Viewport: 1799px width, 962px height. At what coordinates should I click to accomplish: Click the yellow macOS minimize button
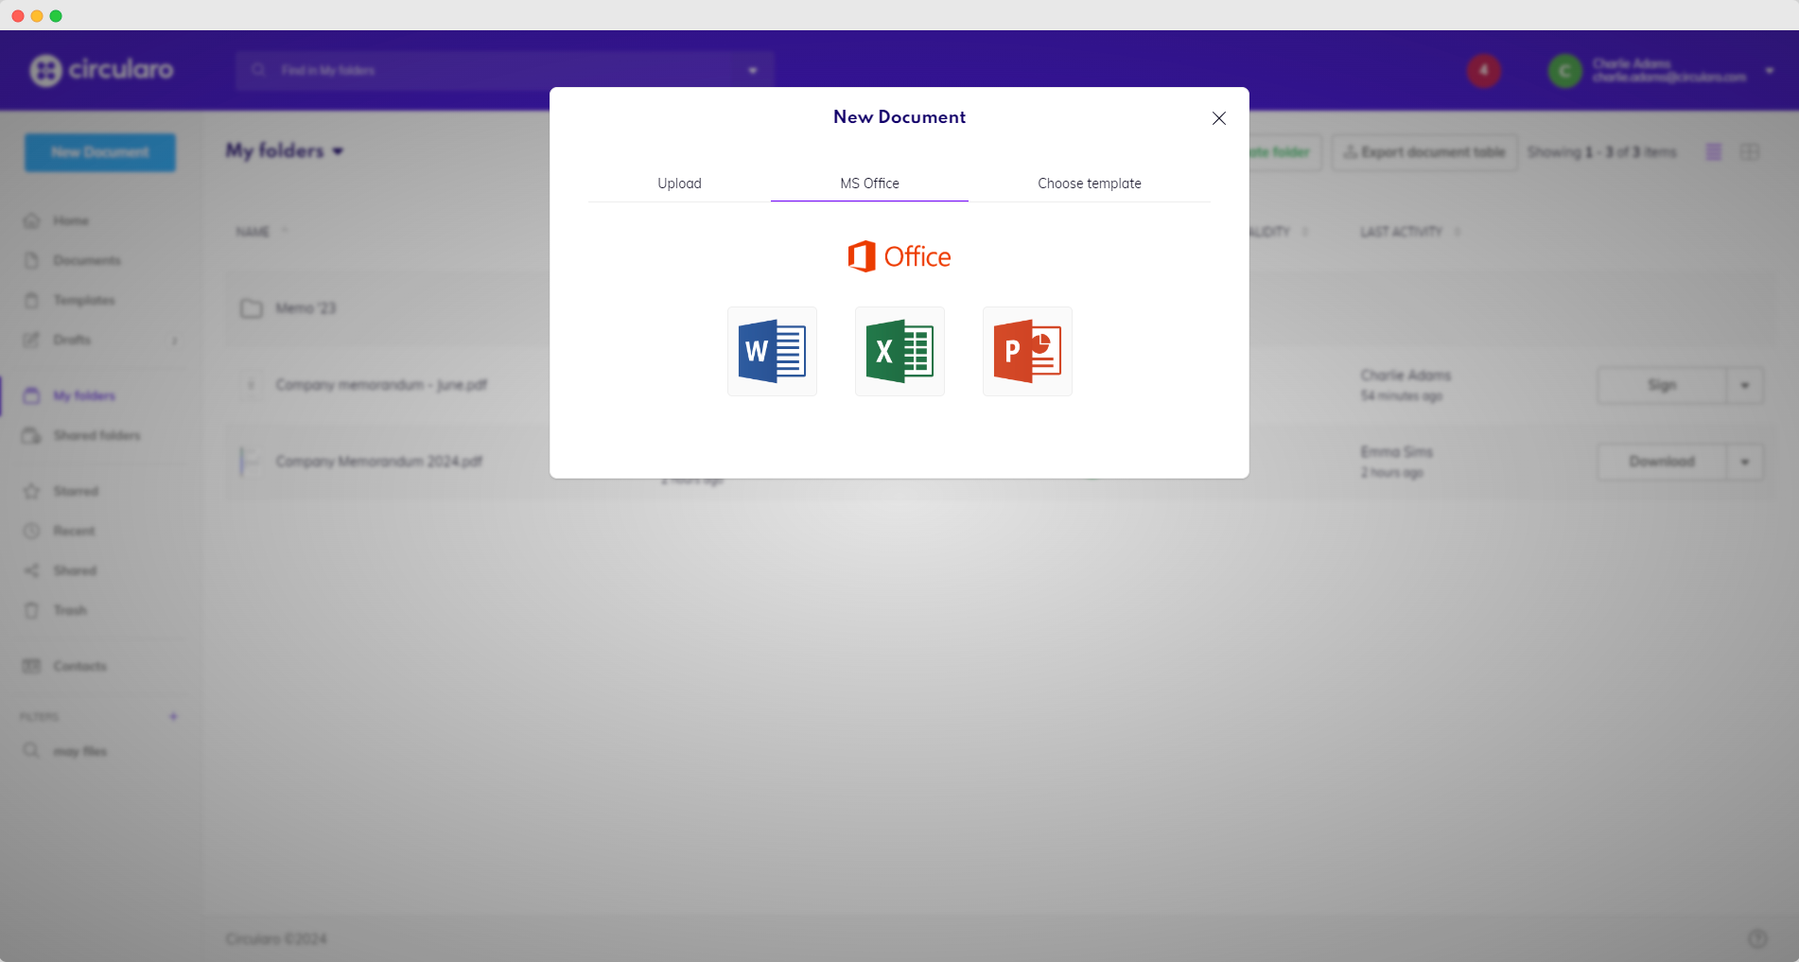coord(37,16)
